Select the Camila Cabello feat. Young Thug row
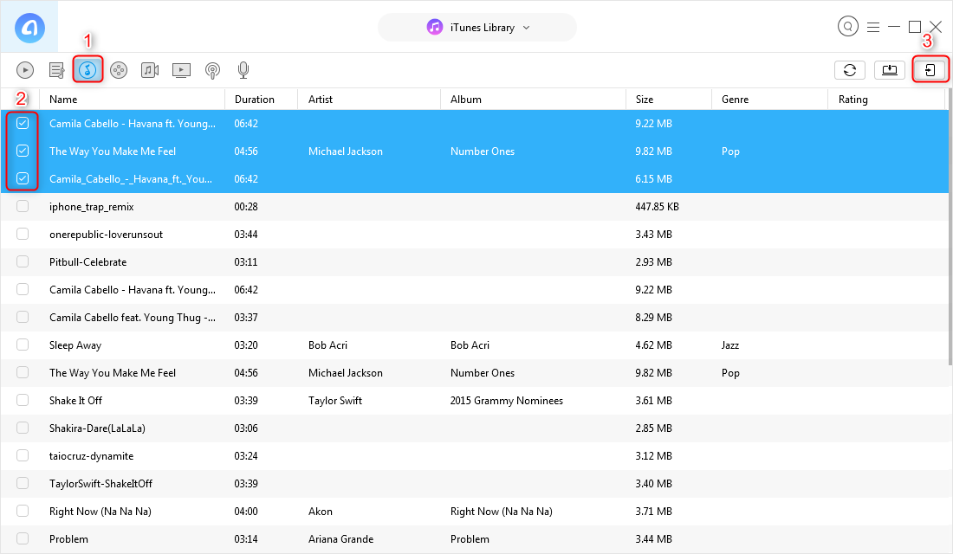Image resolution: width=953 pixels, height=554 pixels. [474, 317]
